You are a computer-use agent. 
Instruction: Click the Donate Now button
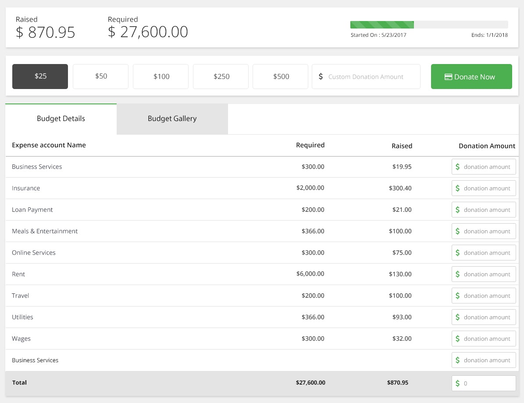471,77
